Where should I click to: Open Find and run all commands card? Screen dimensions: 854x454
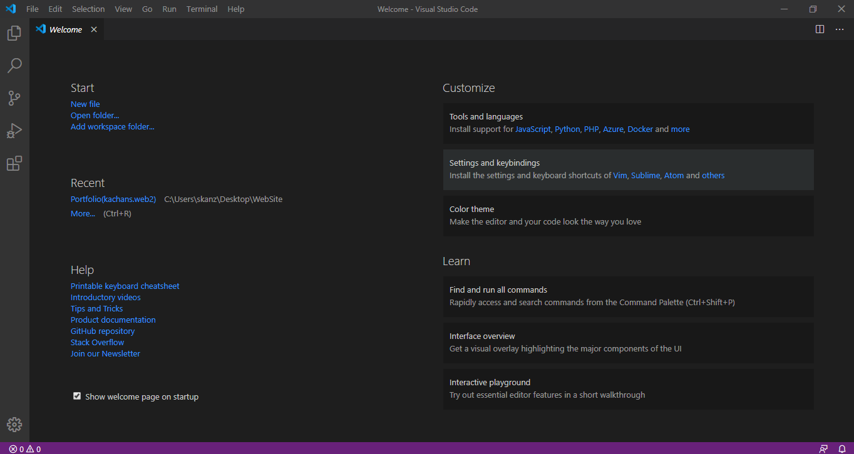(x=628, y=296)
